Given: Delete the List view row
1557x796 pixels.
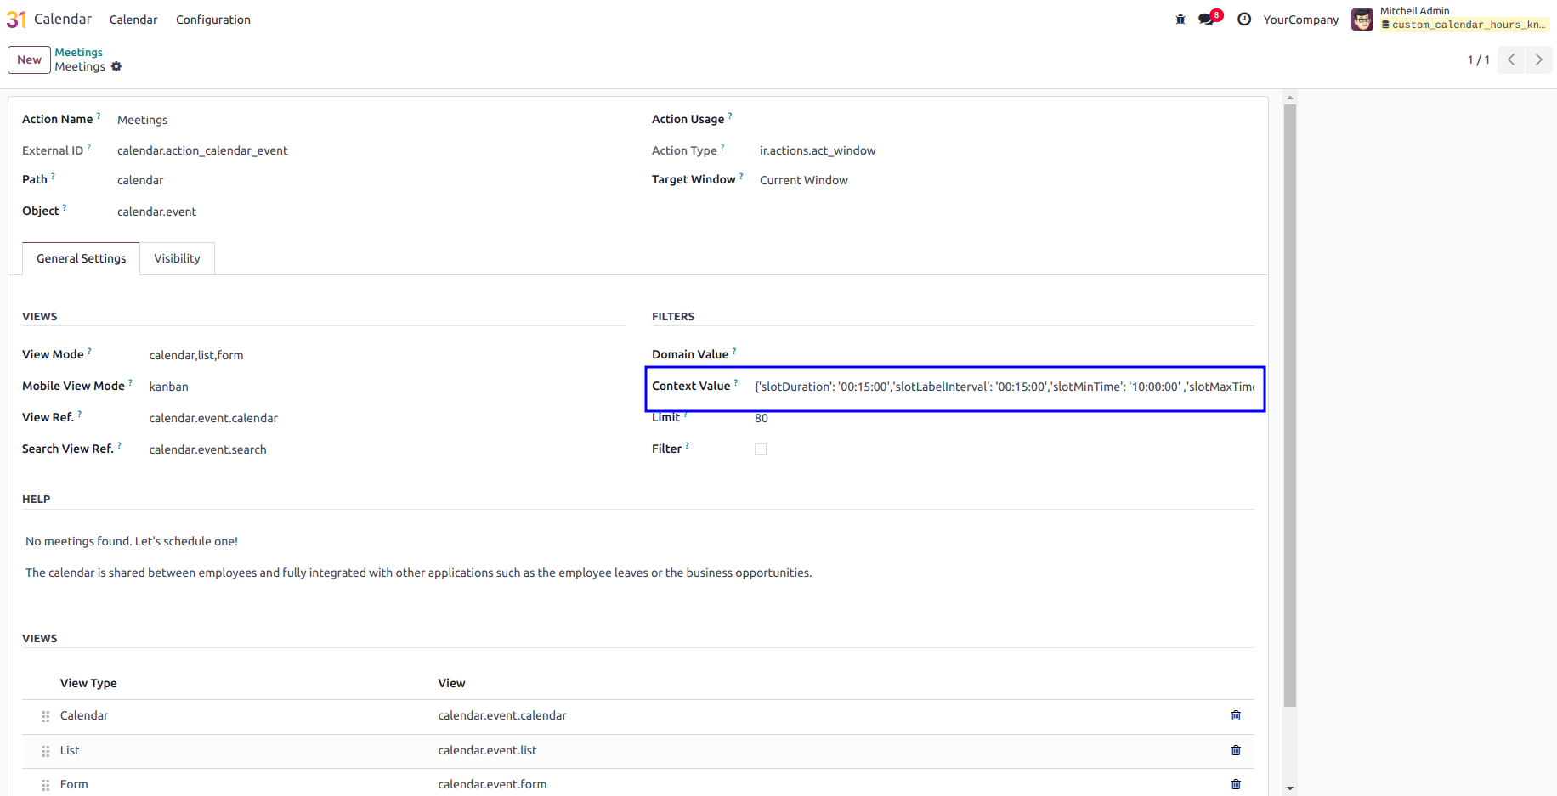Looking at the screenshot, I should [1236, 750].
